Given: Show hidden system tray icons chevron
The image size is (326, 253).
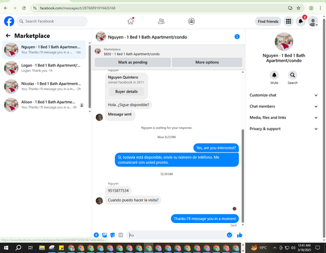Looking at the screenshot, I should (274, 248).
